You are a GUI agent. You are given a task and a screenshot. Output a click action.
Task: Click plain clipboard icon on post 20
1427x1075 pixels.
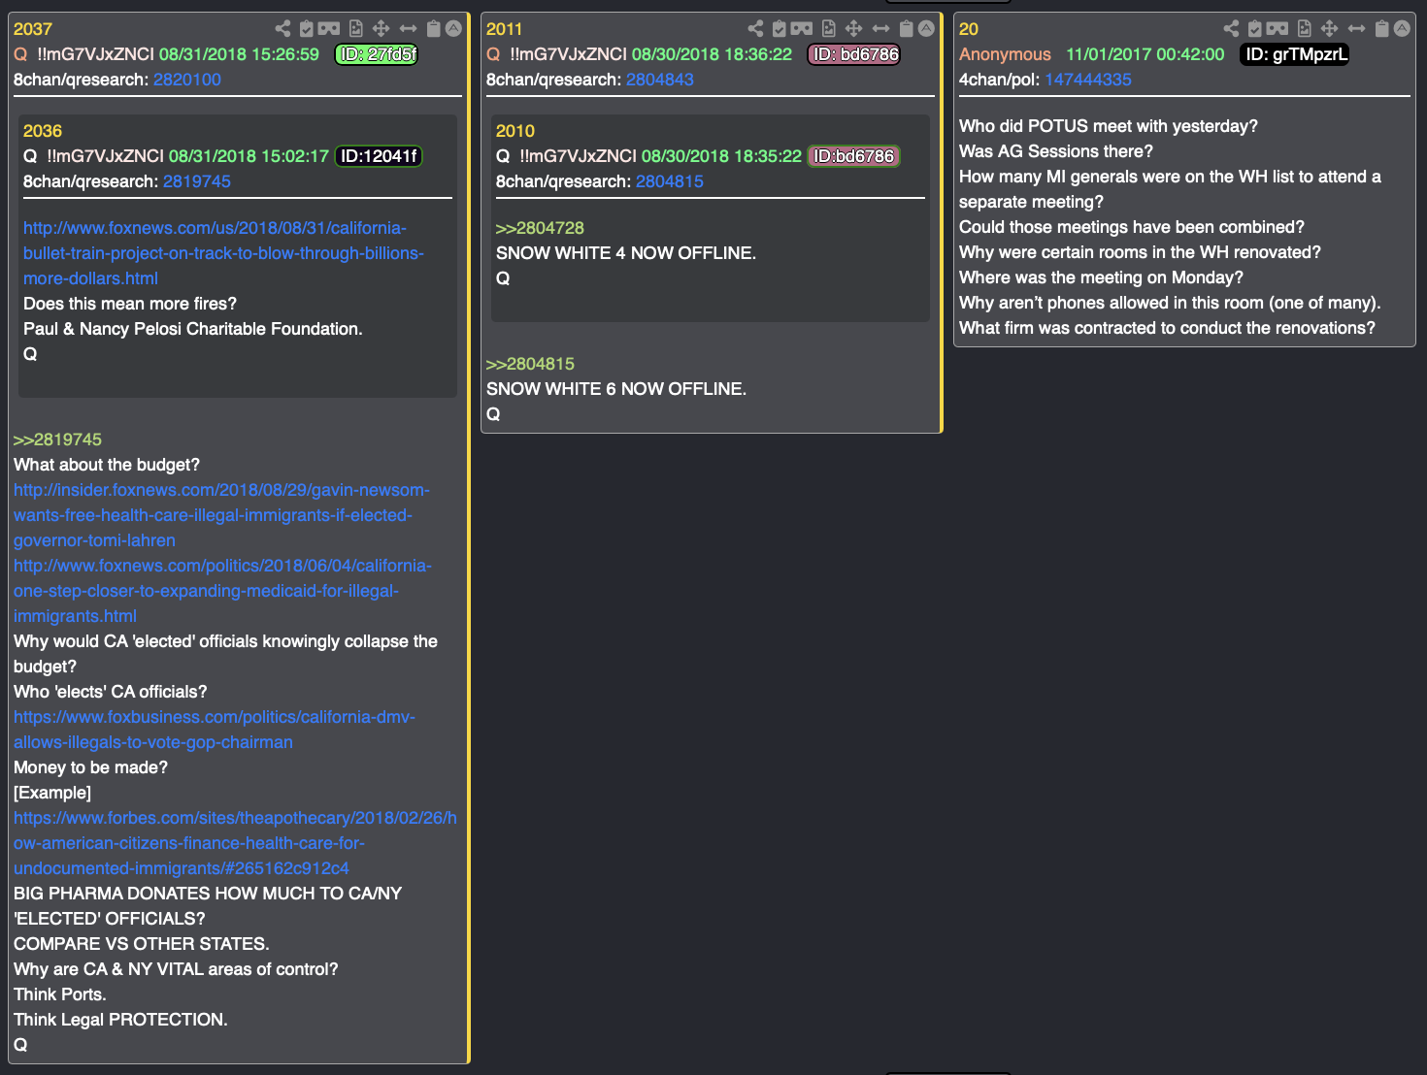click(1382, 28)
